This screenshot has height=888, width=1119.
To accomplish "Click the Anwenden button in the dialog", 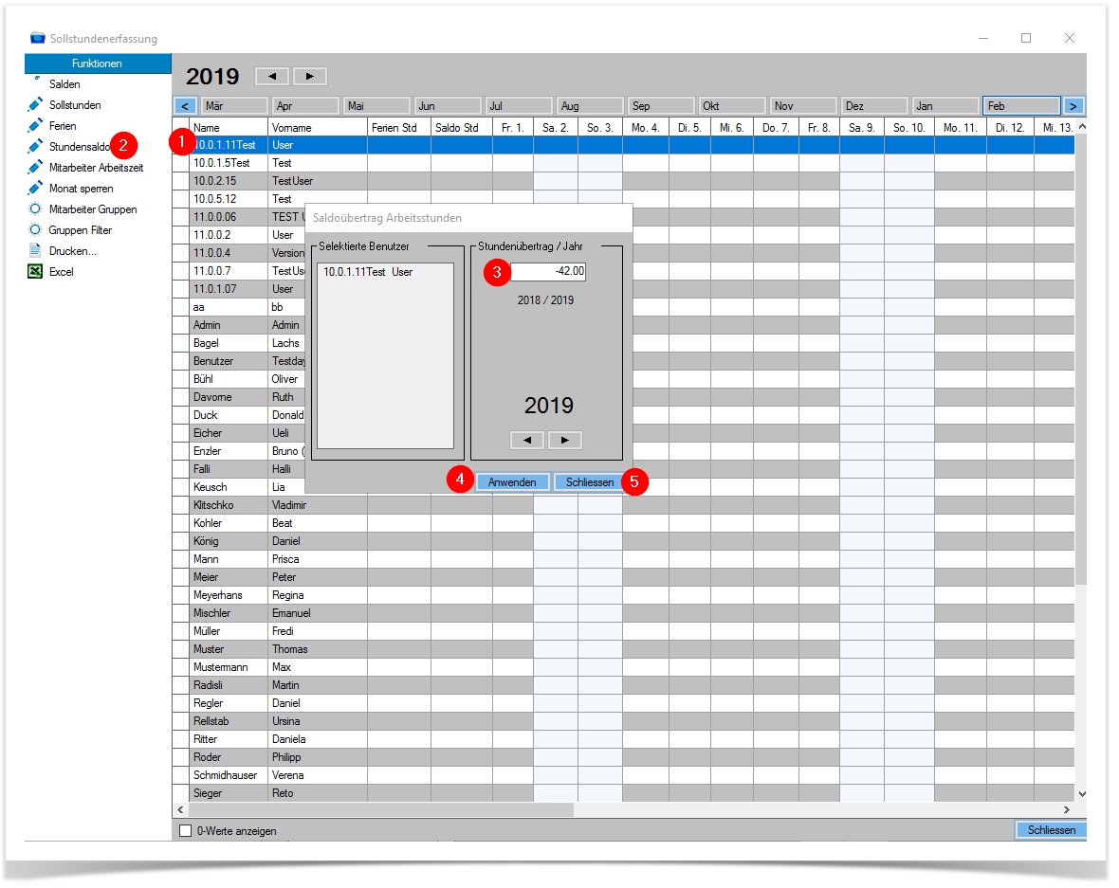I will 512,483.
